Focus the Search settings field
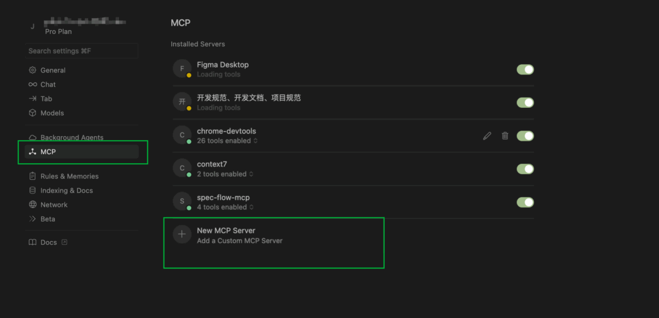The width and height of the screenshot is (659, 318). point(82,51)
